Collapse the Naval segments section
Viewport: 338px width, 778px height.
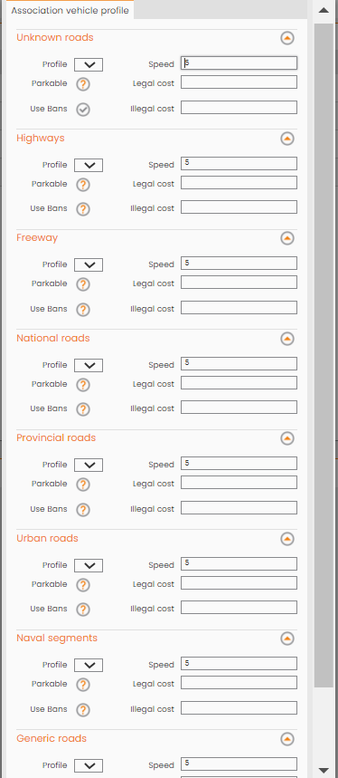tap(287, 639)
